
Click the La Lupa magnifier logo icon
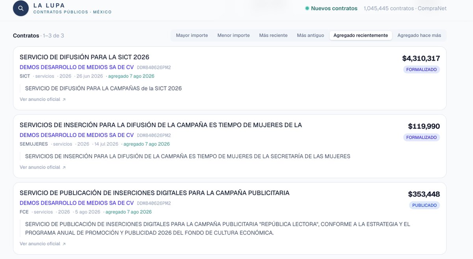[x=21, y=8]
